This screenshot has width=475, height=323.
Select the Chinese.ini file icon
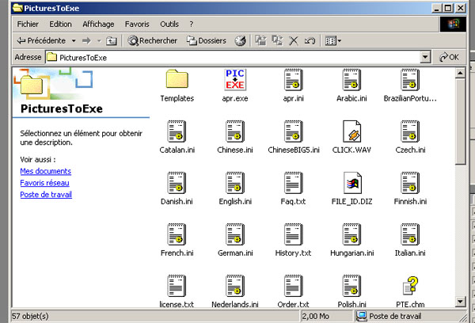pos(235,131)
